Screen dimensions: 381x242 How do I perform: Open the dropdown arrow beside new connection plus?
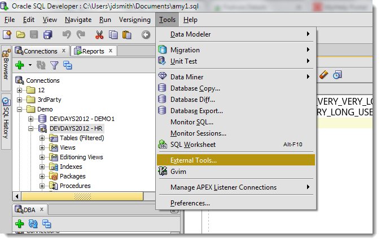coord(30,65)
